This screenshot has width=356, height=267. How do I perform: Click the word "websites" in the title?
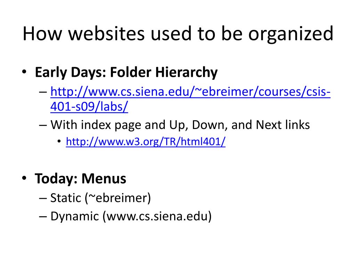106,34
